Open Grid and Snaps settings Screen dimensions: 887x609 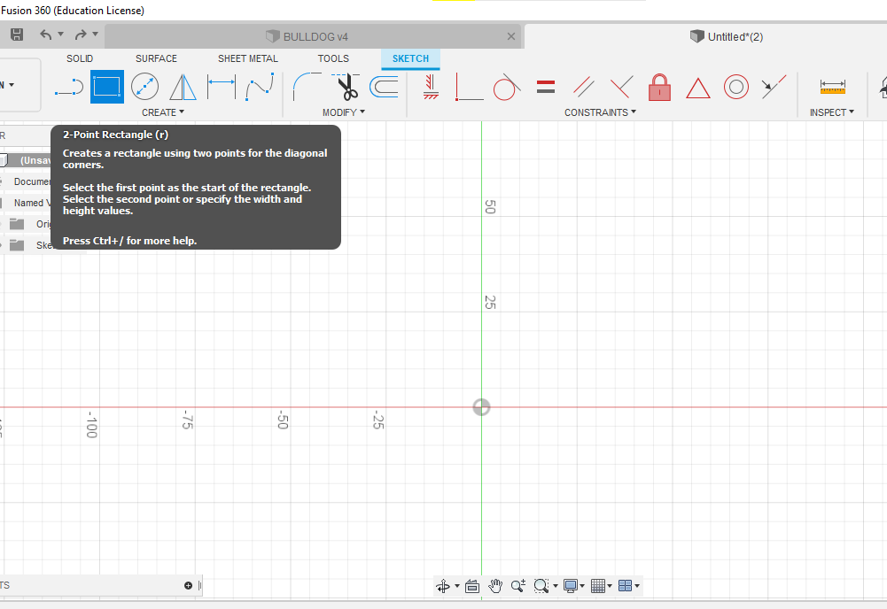point(598,586)
